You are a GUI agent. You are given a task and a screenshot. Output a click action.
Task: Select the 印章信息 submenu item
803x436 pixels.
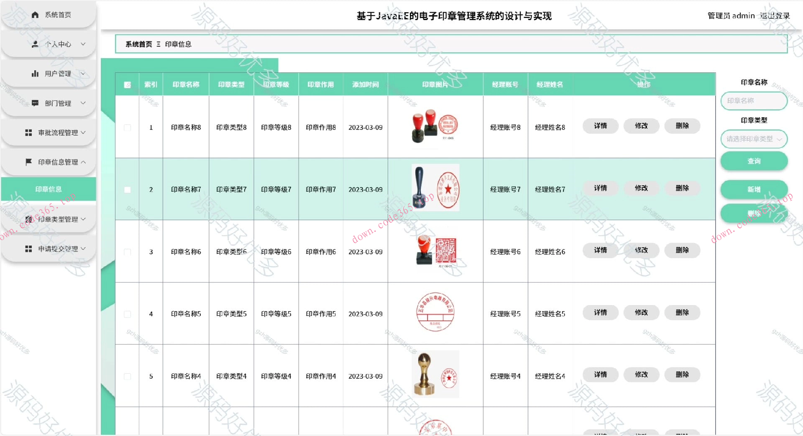click(48, 189)
